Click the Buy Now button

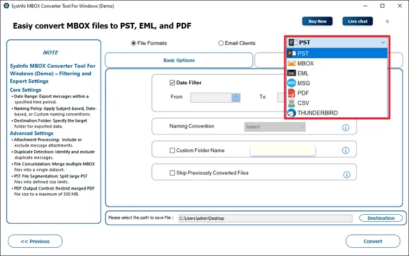317,22
